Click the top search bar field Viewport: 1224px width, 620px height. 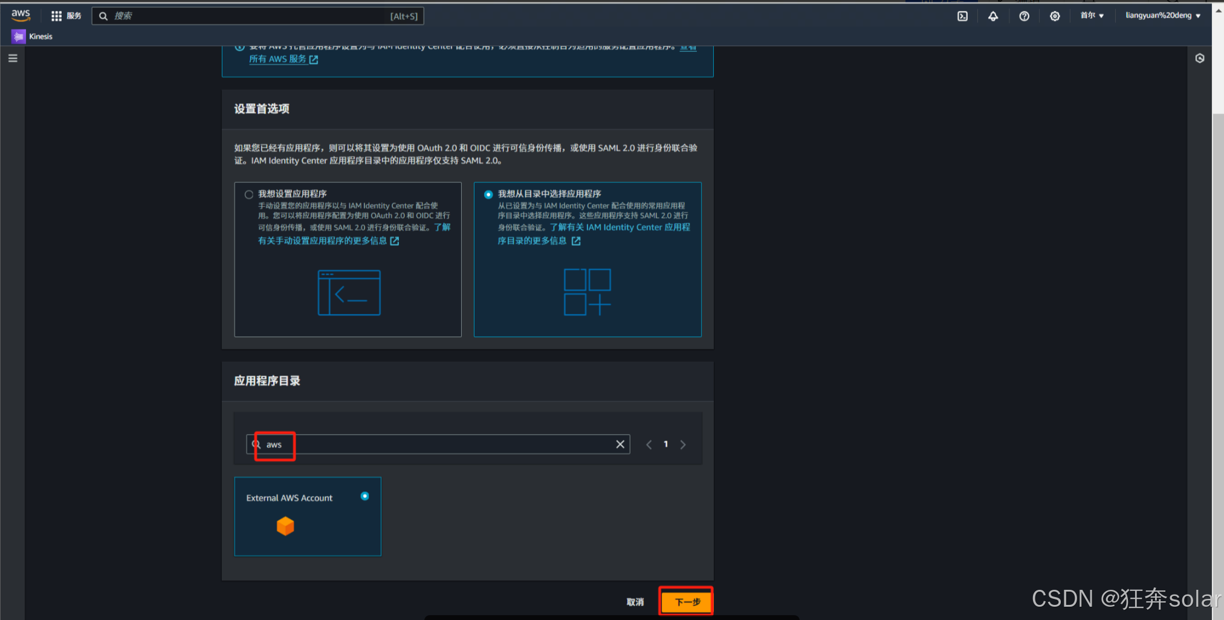pos(257,16)
